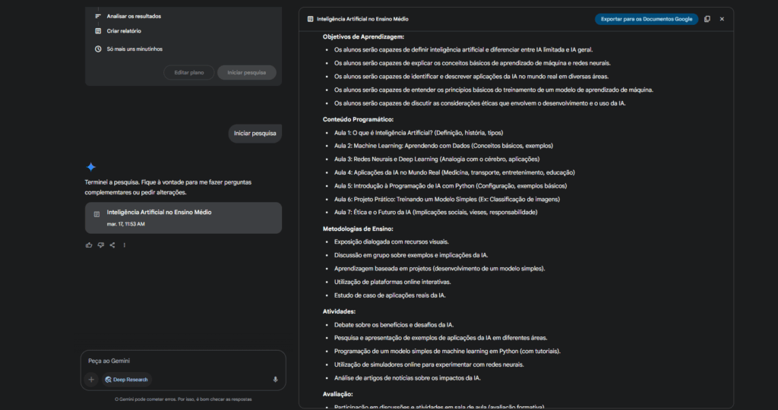Click the Iniciar pesquisa button in the plan card
Image resolution: width=778 pixels, height=410 pixels.
click(x=246, y=72)
